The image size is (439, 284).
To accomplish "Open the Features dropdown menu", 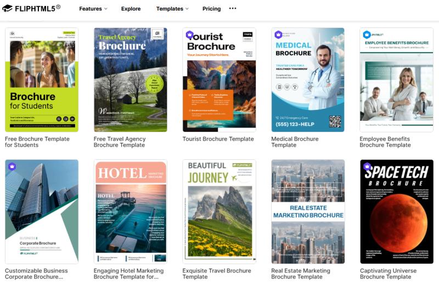I will [x=93, y=9].
